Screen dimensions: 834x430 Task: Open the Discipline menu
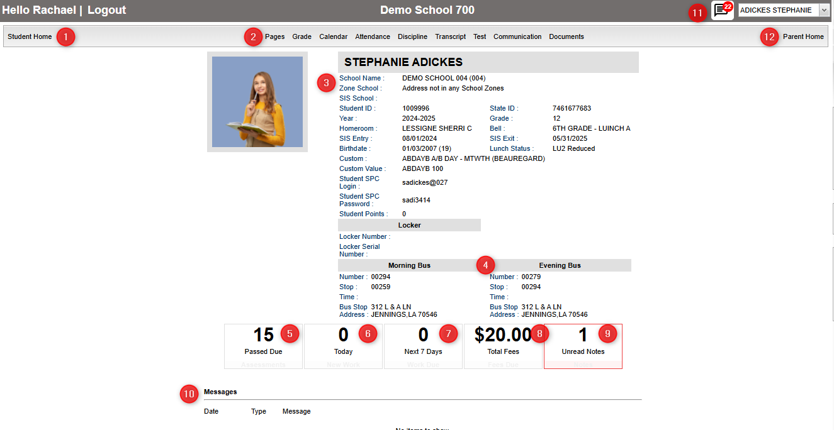click(x=412, y=36)
